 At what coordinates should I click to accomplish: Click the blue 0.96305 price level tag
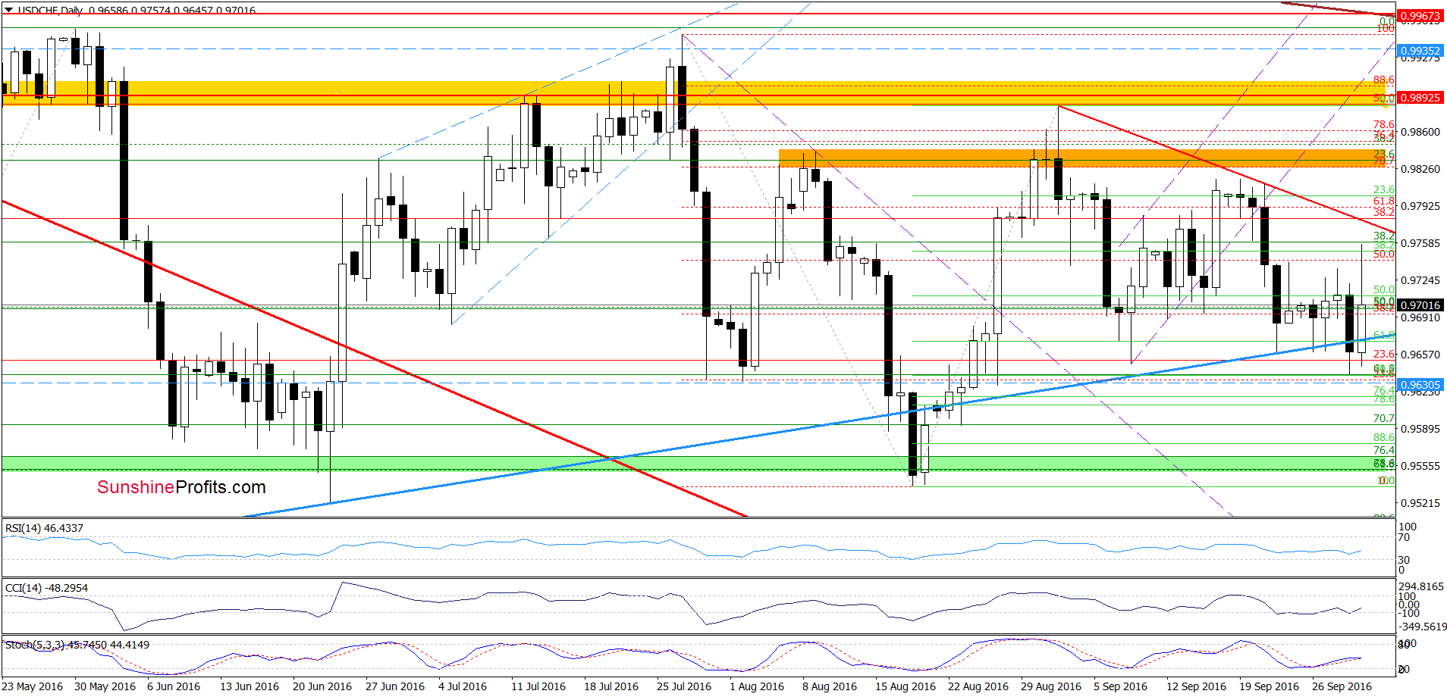1420,385
